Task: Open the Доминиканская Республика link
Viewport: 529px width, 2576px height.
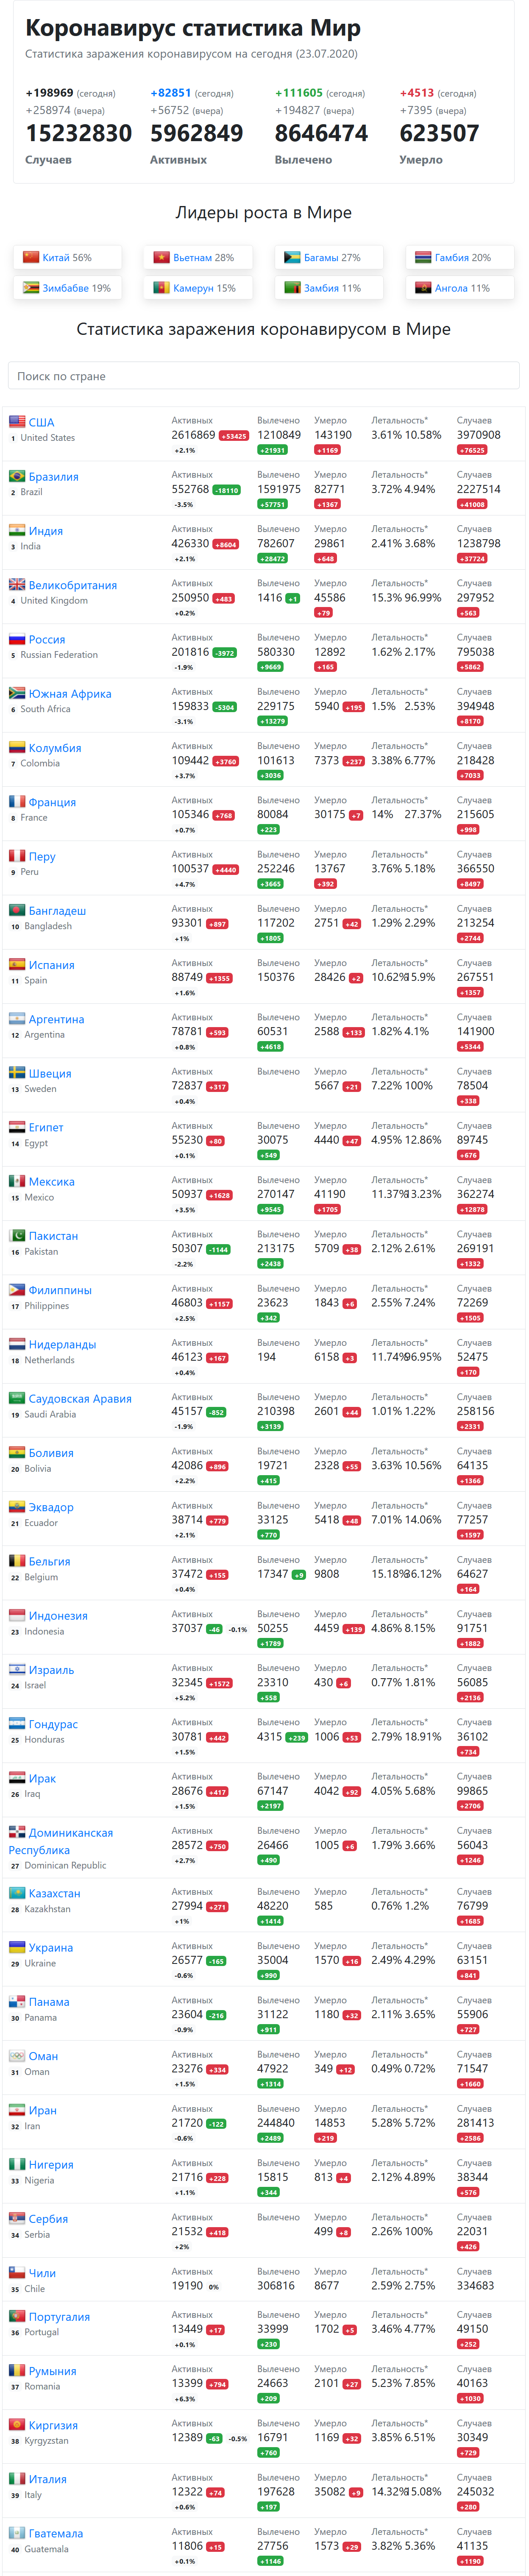Action: click(61, 1841)
